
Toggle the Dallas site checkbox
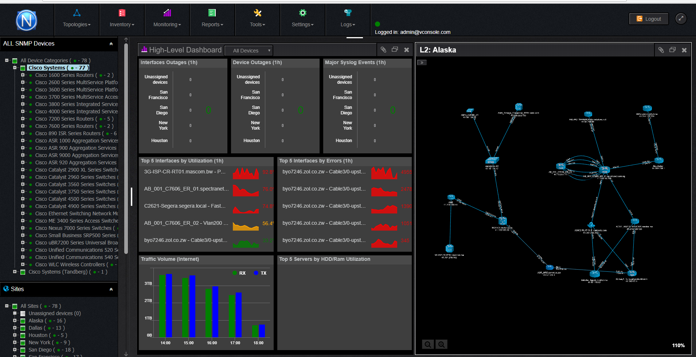23,328
